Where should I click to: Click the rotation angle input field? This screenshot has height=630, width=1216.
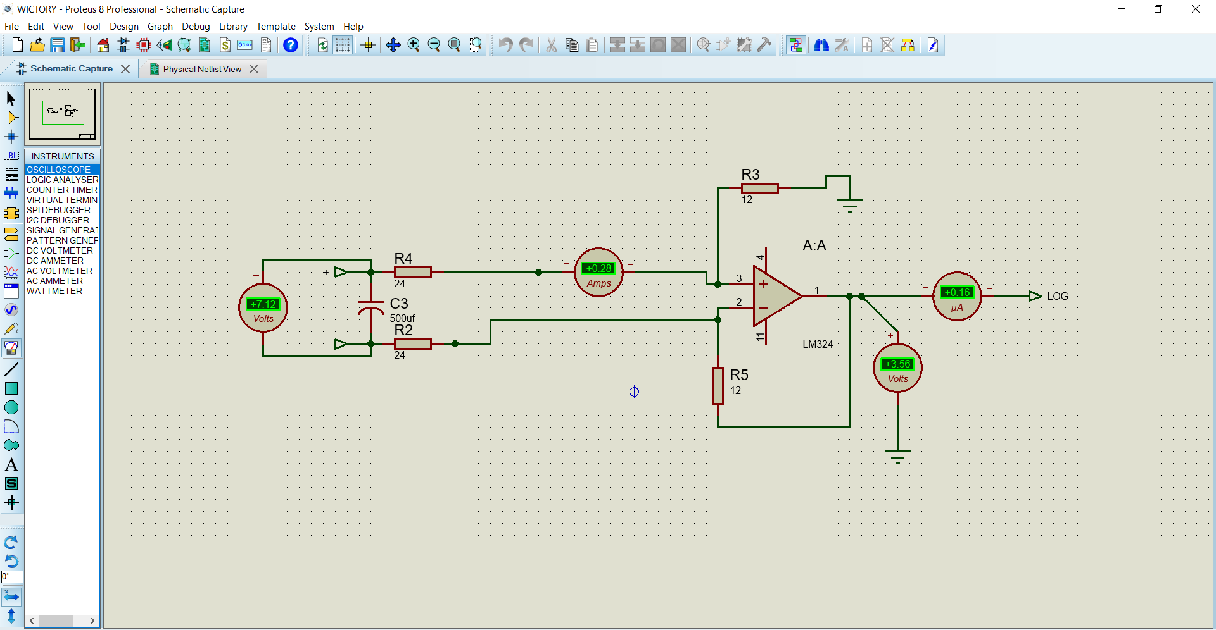(x=12, y=577)
